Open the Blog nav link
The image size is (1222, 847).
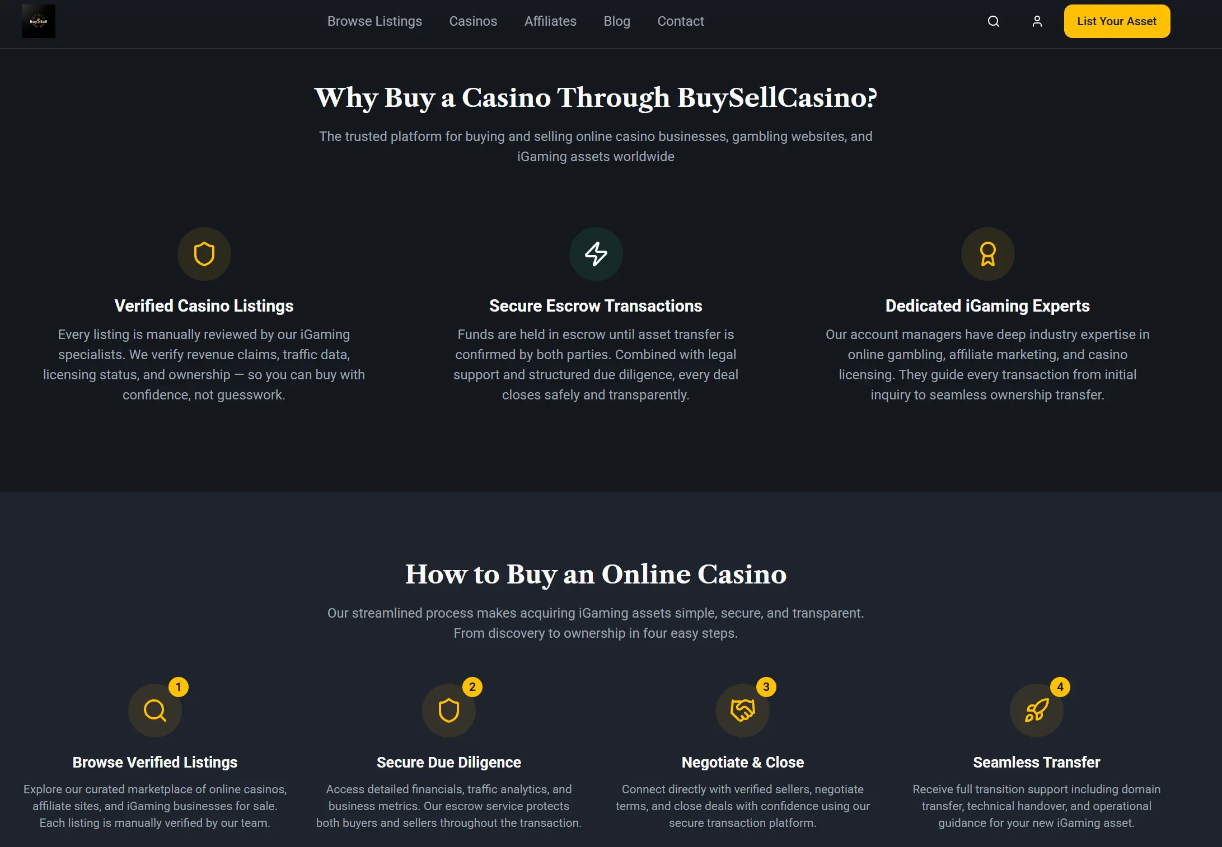(617, 21)
